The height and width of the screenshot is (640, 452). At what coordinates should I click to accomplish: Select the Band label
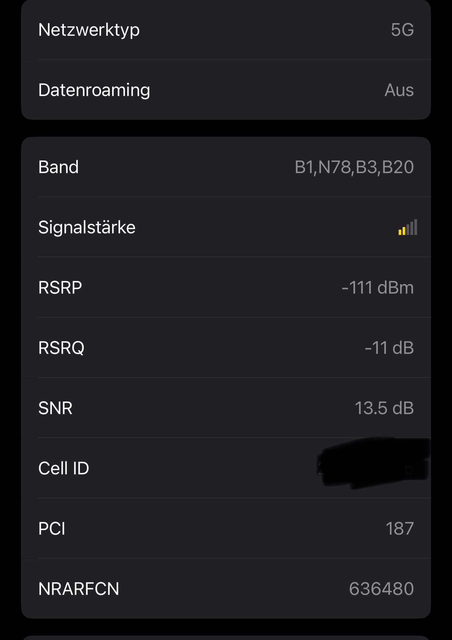59,167
